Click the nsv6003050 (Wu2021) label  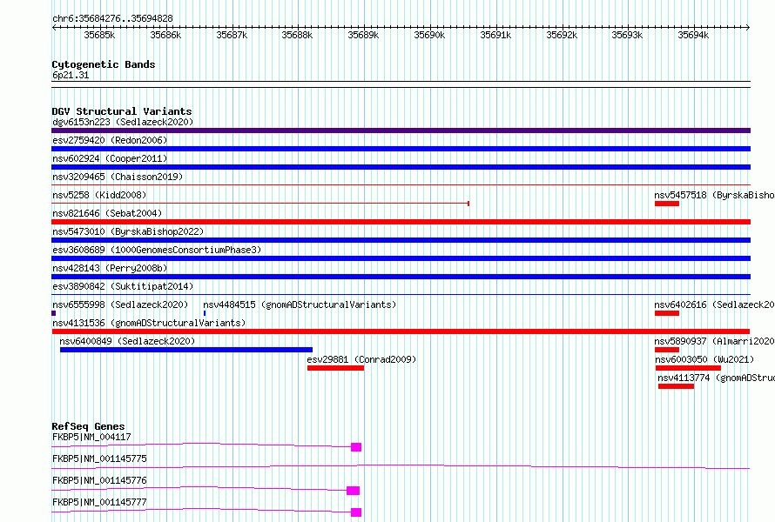(x=704, y=359)
